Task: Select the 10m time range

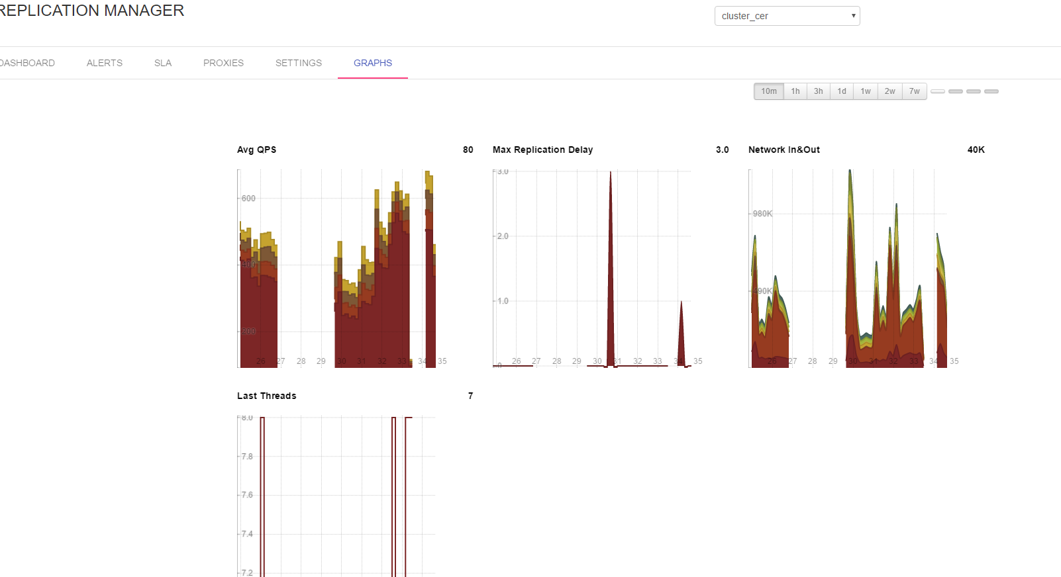Action: (x=769, y=91)
